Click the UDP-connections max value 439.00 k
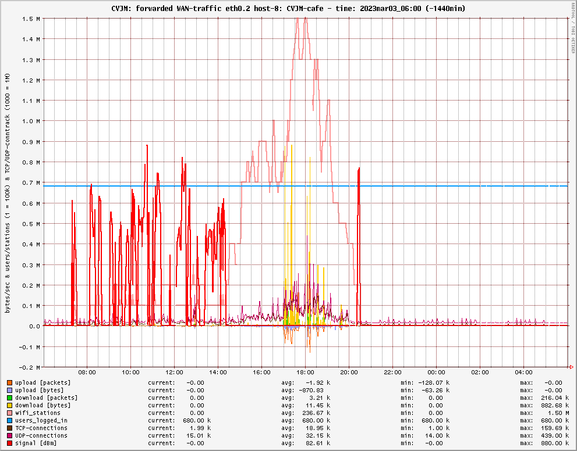The height and width of the screenshot is (451, 577). pyautogui.click(x=555, y=435)
